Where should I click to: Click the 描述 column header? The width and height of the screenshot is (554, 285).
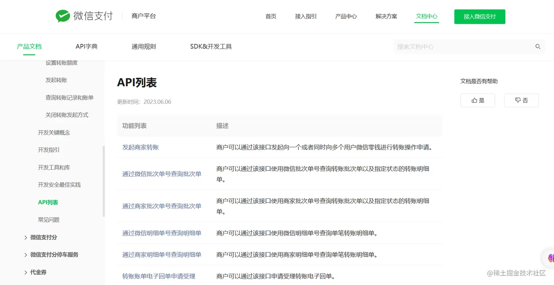pos(222,125)
